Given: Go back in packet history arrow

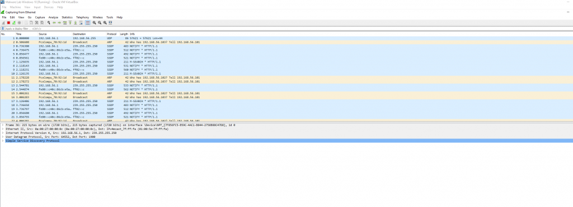Looking at the screenshot, I should click(x=54, y=22).
